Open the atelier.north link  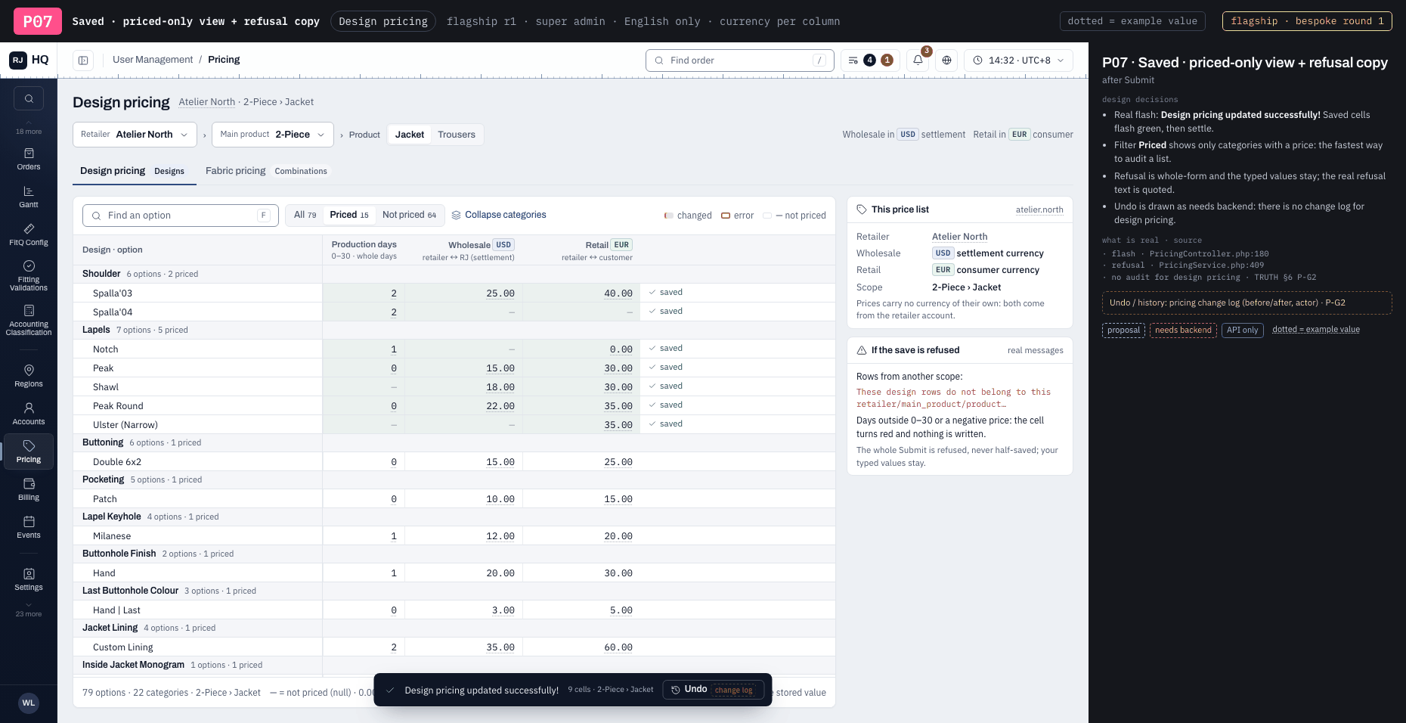click(x=1039, y=210)
